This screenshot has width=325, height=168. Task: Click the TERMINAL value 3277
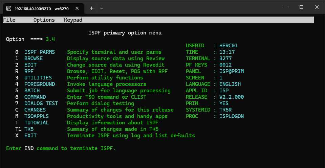(x=225, y=58)
